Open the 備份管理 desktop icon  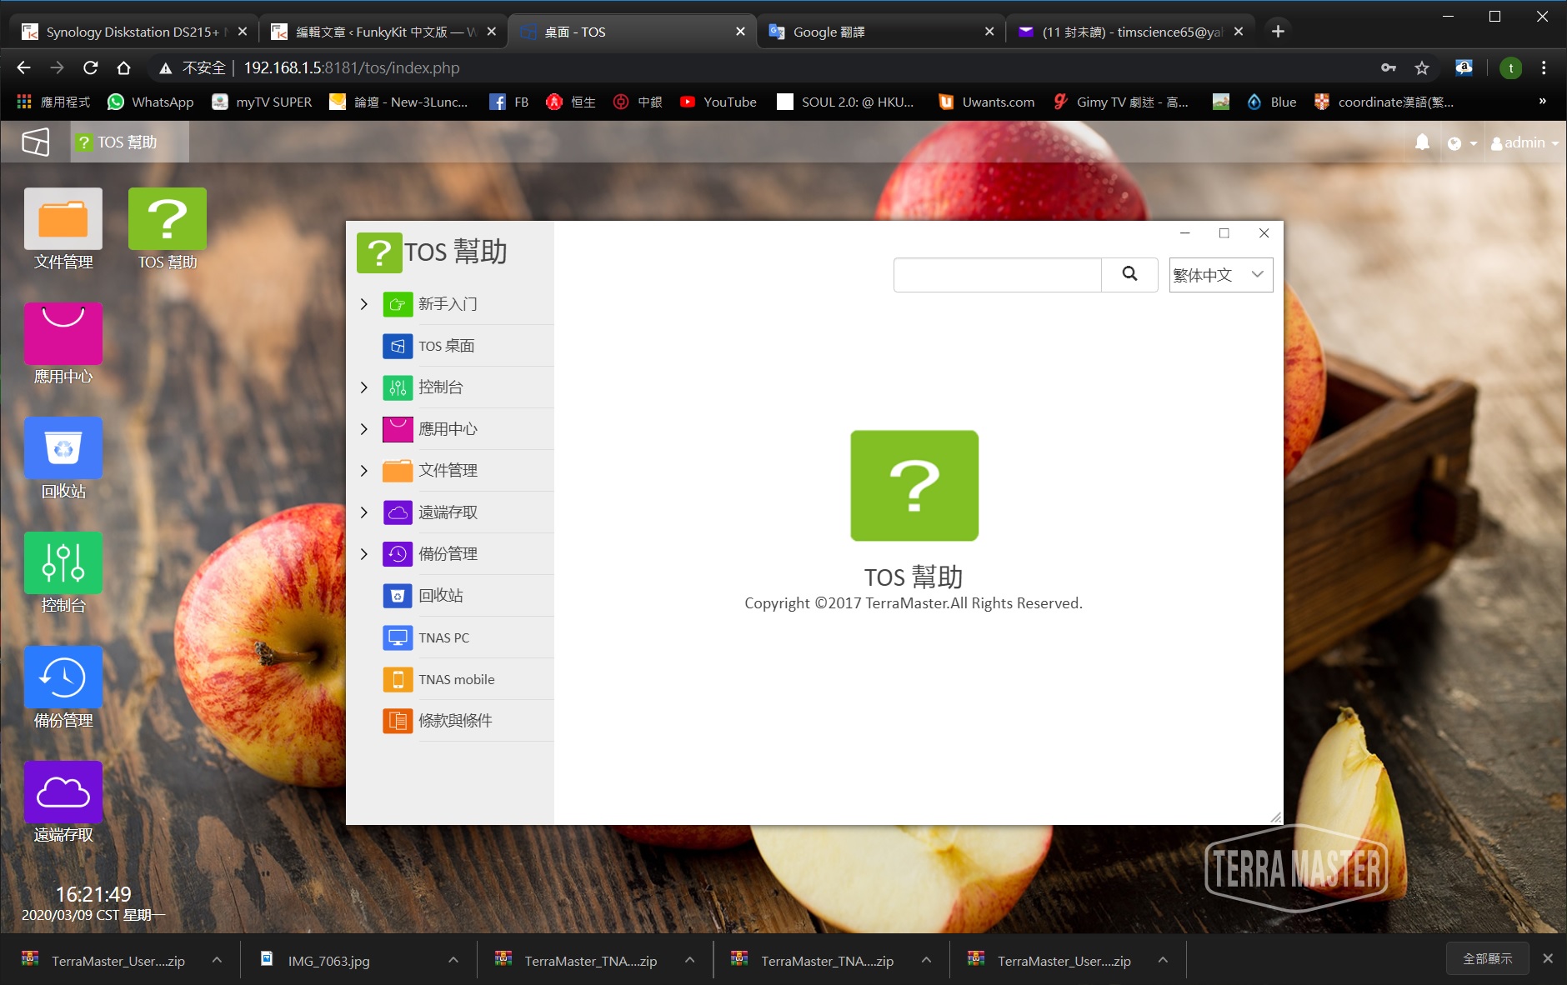63,677
